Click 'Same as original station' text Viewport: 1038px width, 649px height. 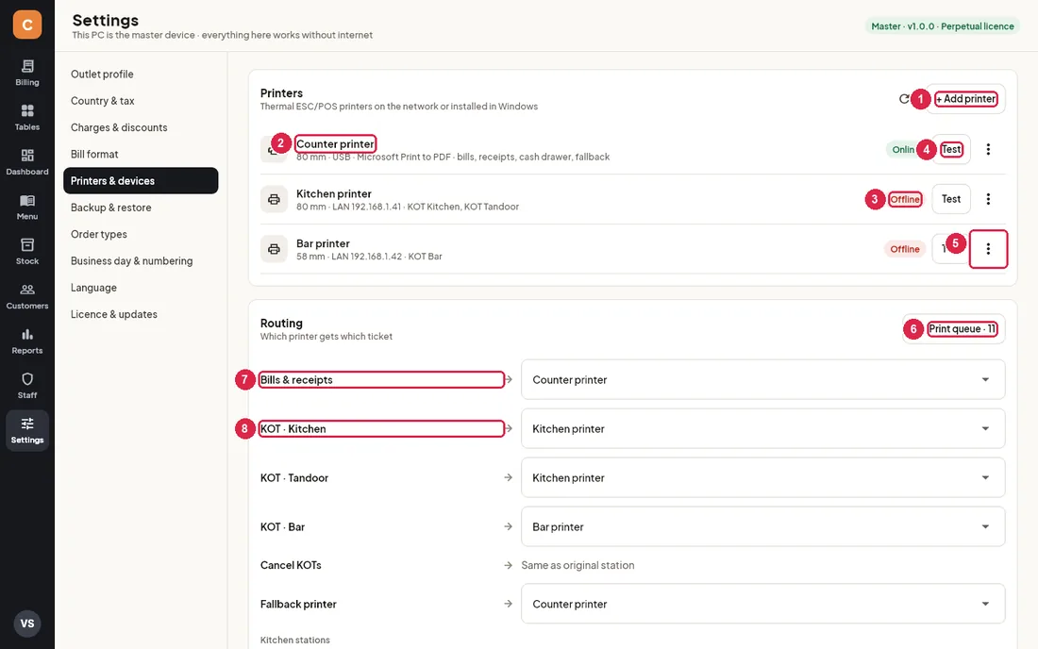point(578,565)
